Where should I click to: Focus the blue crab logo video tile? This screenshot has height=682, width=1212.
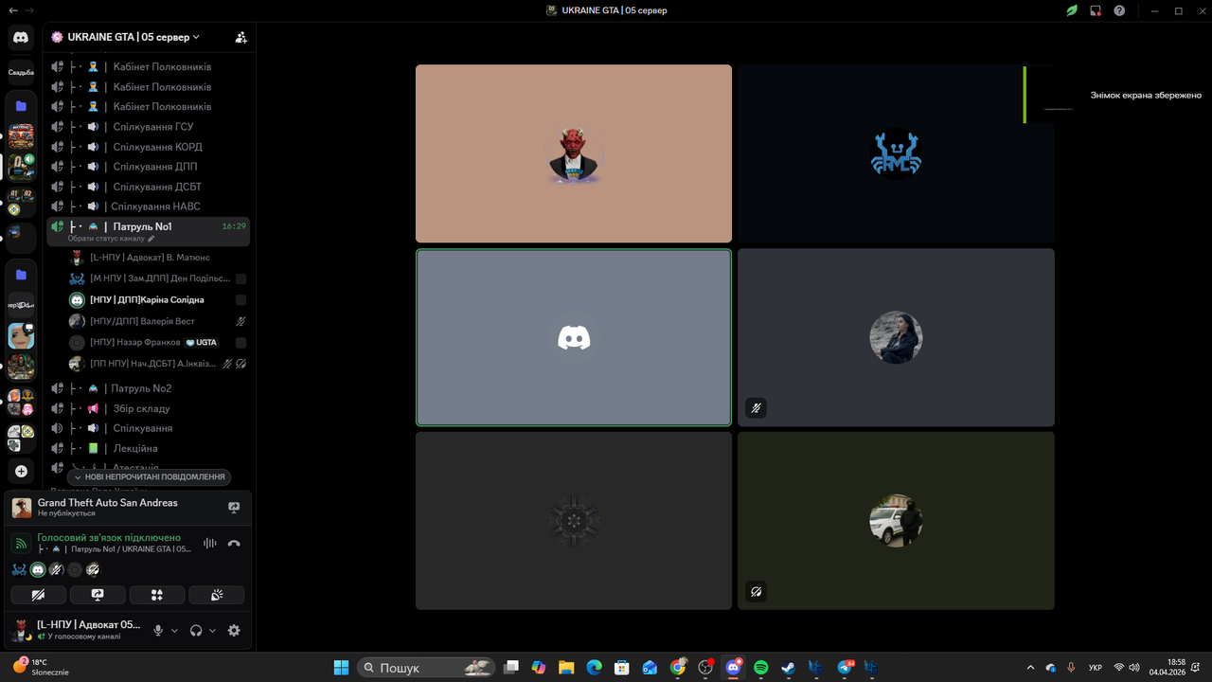click(896, 153)
